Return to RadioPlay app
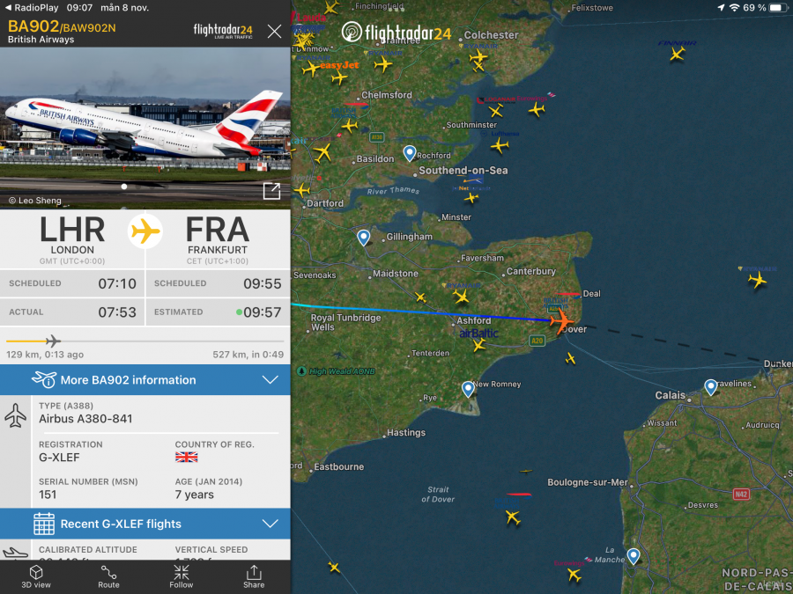The height and width of the screenshot is (594, 793). coord(32,8)
